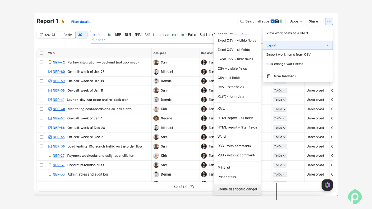Check the box for NBP-57
The height and width of the screenshot is (209, 372).
[x=41, y=118]
